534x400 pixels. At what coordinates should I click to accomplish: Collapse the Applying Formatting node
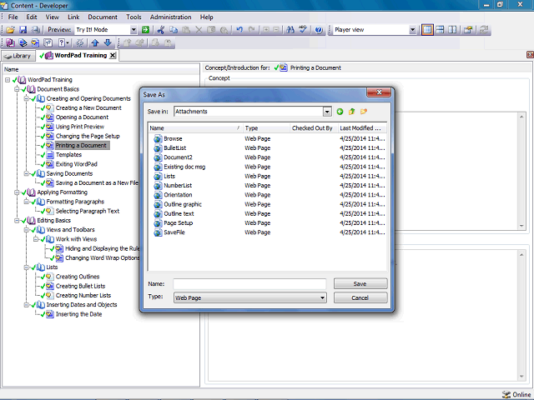17,192
